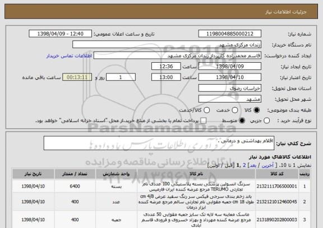
Task: Click the شماره نیاز number field
Action: tap(230, 34)
